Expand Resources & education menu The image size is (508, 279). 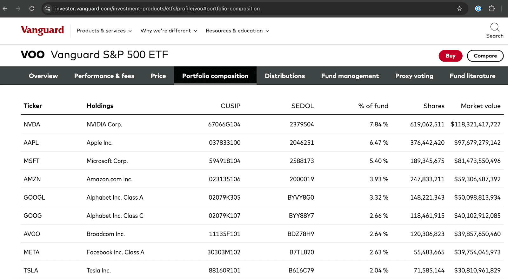[237, 31]
